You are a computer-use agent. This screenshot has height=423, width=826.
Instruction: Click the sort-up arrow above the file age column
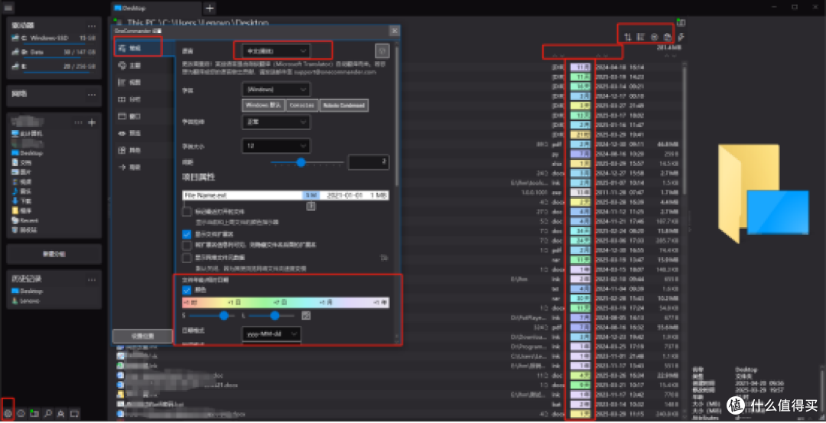[554, 56]
